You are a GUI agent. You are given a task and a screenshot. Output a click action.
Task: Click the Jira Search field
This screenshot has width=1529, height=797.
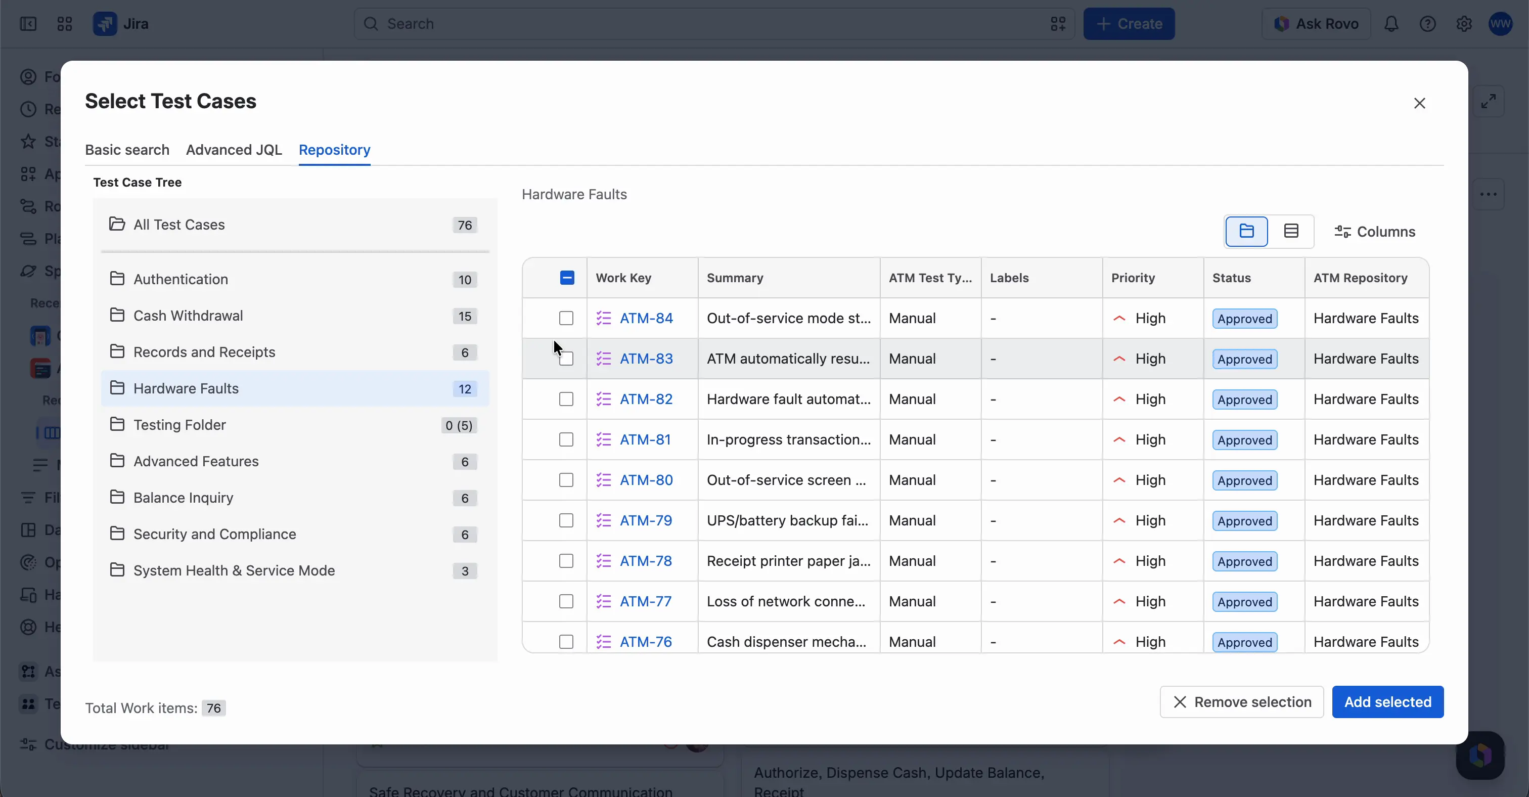(714, 24)
